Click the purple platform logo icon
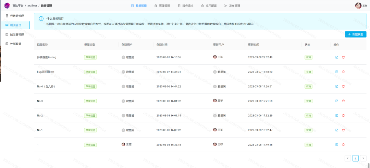This screenshot has height=168, width=370. 7,5
